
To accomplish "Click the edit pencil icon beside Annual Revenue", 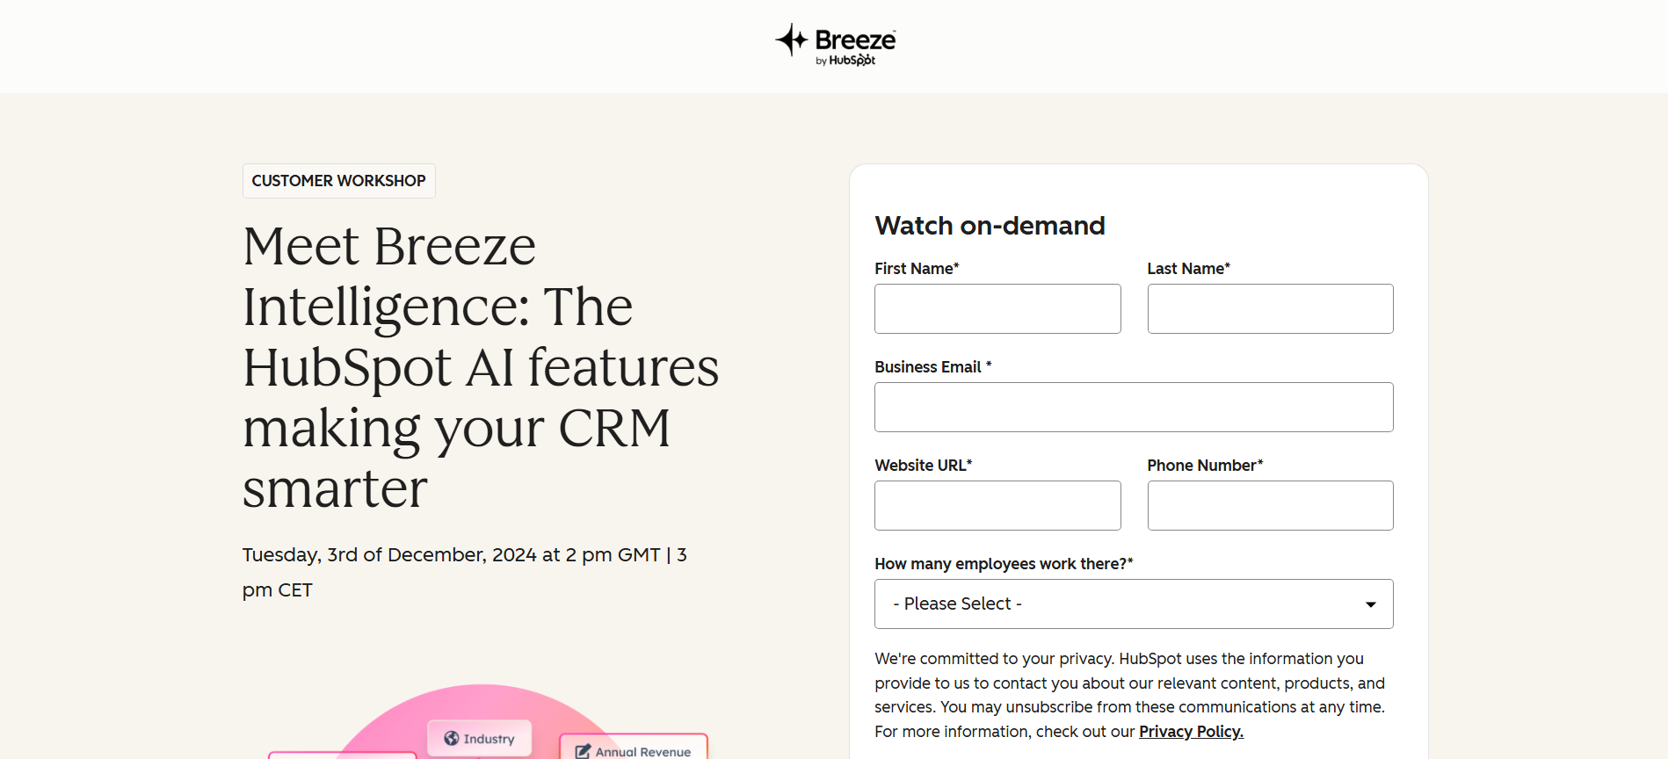I will 583,751.
